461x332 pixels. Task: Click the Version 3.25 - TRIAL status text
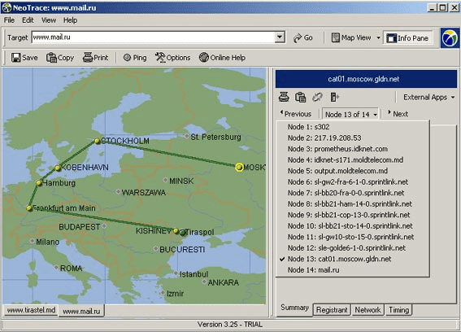coord(230,325)
